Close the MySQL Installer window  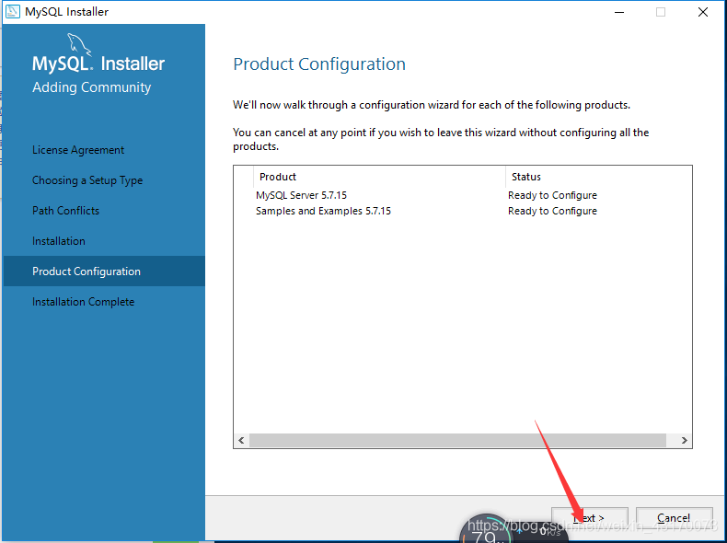point(703,12)
